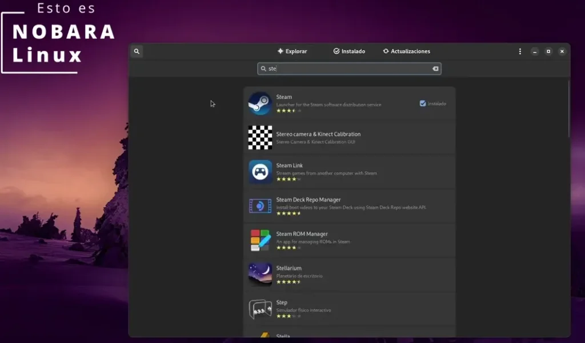Screen dimensions: 585x343
Task: Open the three-dot main menu
Action: point(520,51)
